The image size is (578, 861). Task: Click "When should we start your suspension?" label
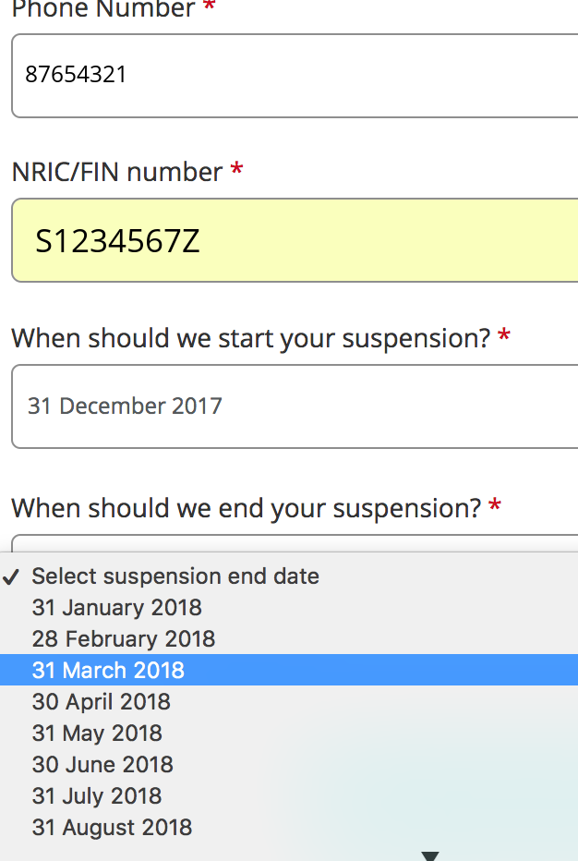pyautogui.click(x=250, y=339)
